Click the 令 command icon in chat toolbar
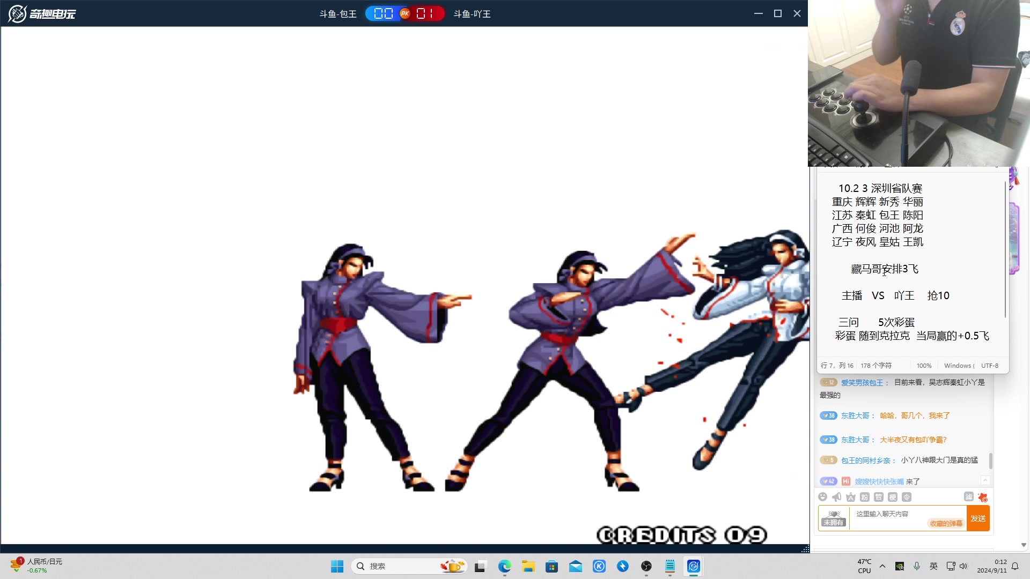 (x=907, y=497)
